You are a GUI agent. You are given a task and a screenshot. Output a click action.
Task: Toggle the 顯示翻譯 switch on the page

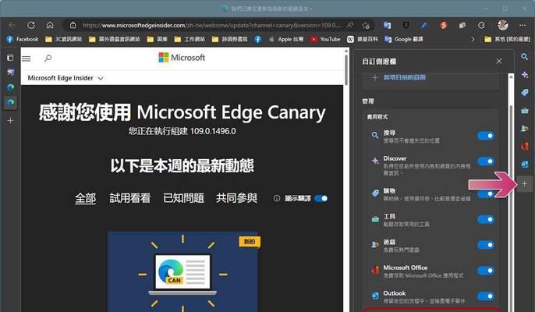[x=321, y=198]
